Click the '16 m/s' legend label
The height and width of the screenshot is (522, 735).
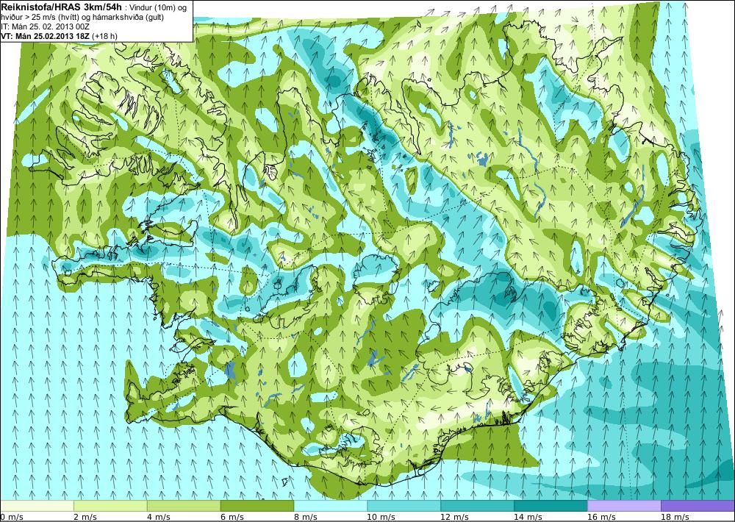pos(601,517)
